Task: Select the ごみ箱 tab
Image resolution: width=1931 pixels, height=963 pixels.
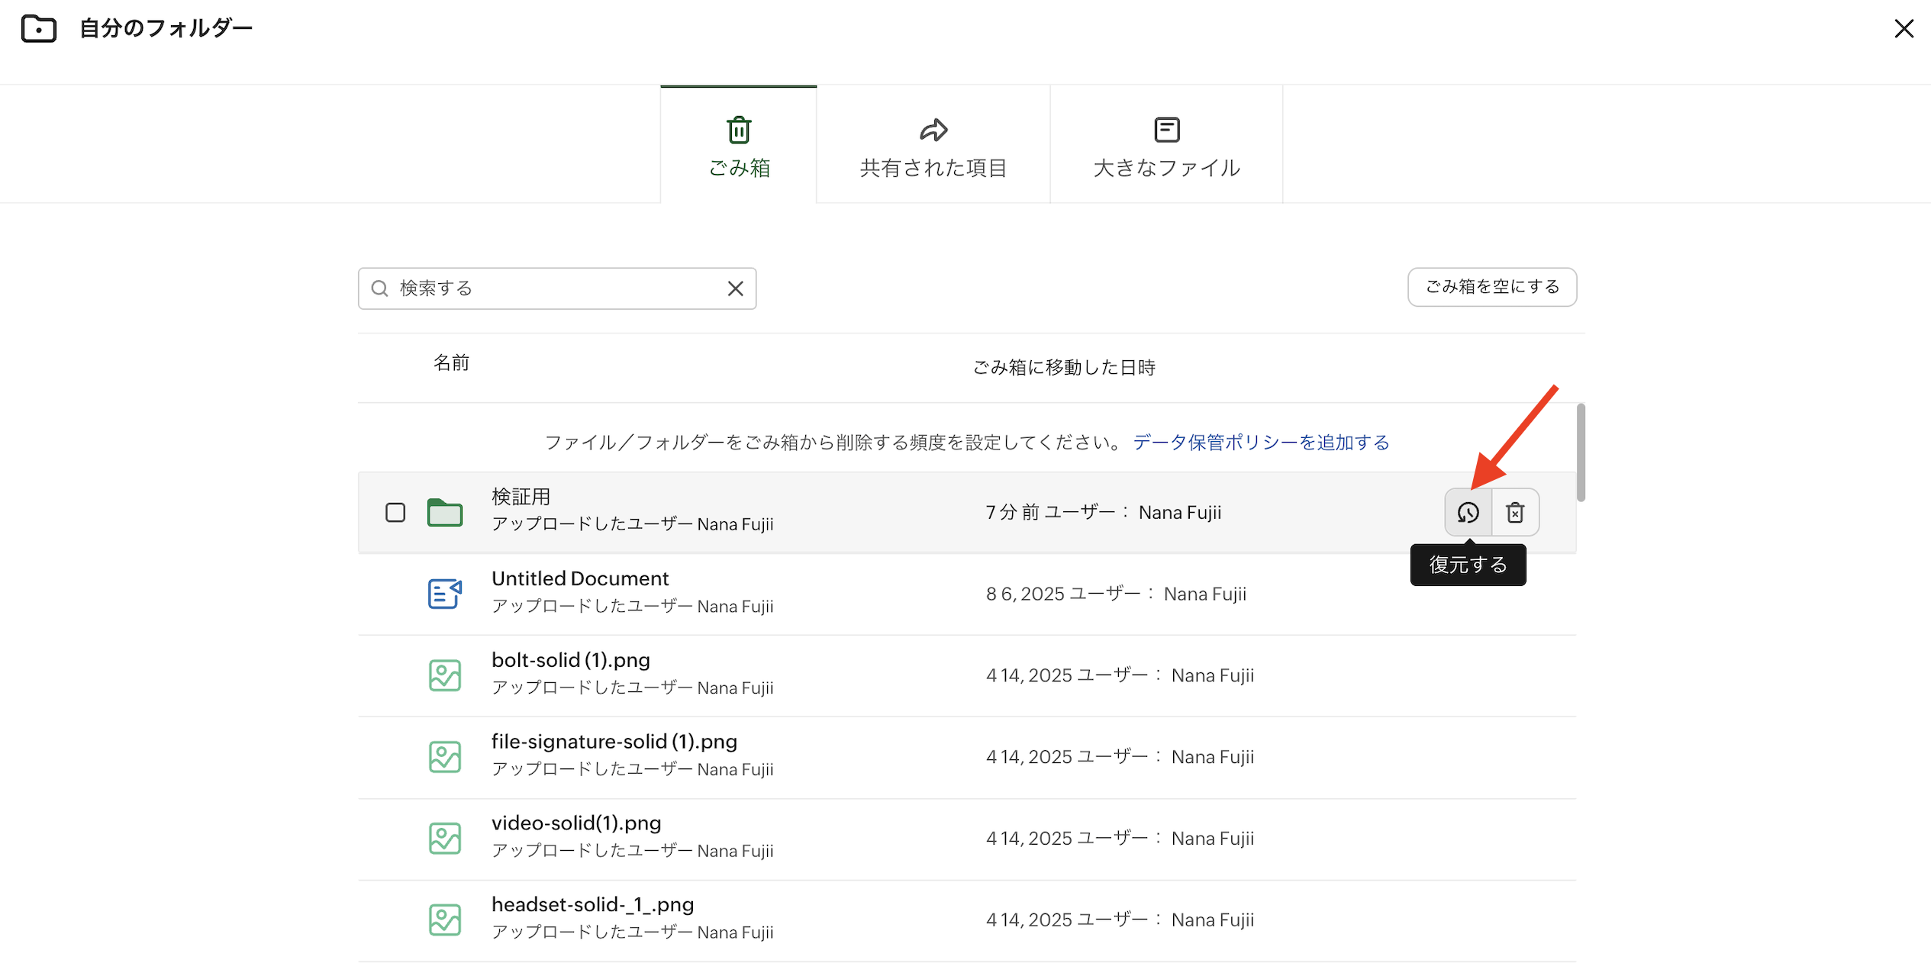Action: (x=739, y=147)
